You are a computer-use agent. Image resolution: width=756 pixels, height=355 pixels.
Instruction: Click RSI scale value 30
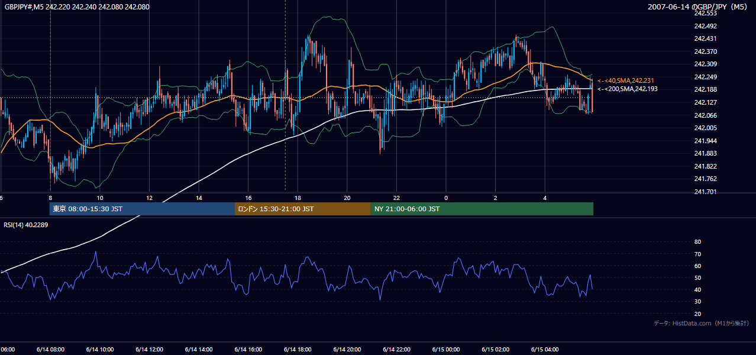click(x=697, y=302)
